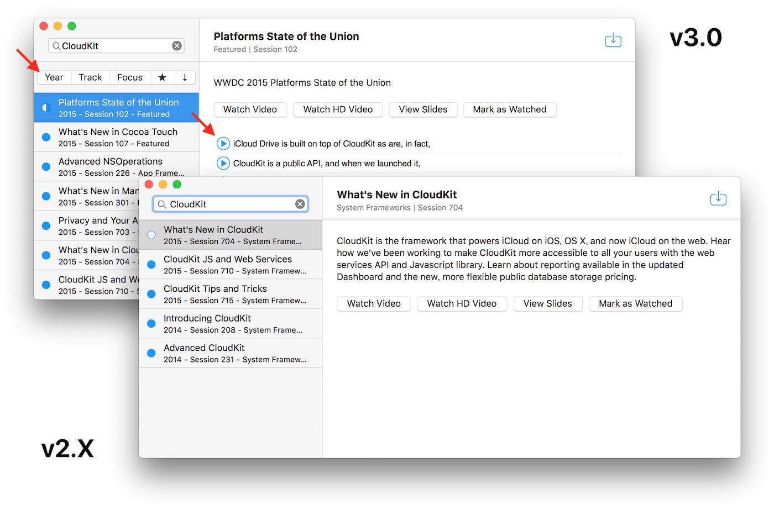Viewport: 774px width, 510px height.
Task: Select the Platforms State of the Union session row
Action: click(116, 108)
